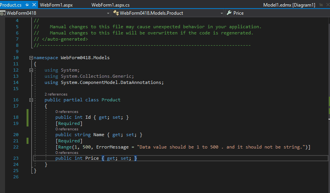Click line number 10 in the gutter
The height and width of the screenshot is (193, 330).
[16, 58]
